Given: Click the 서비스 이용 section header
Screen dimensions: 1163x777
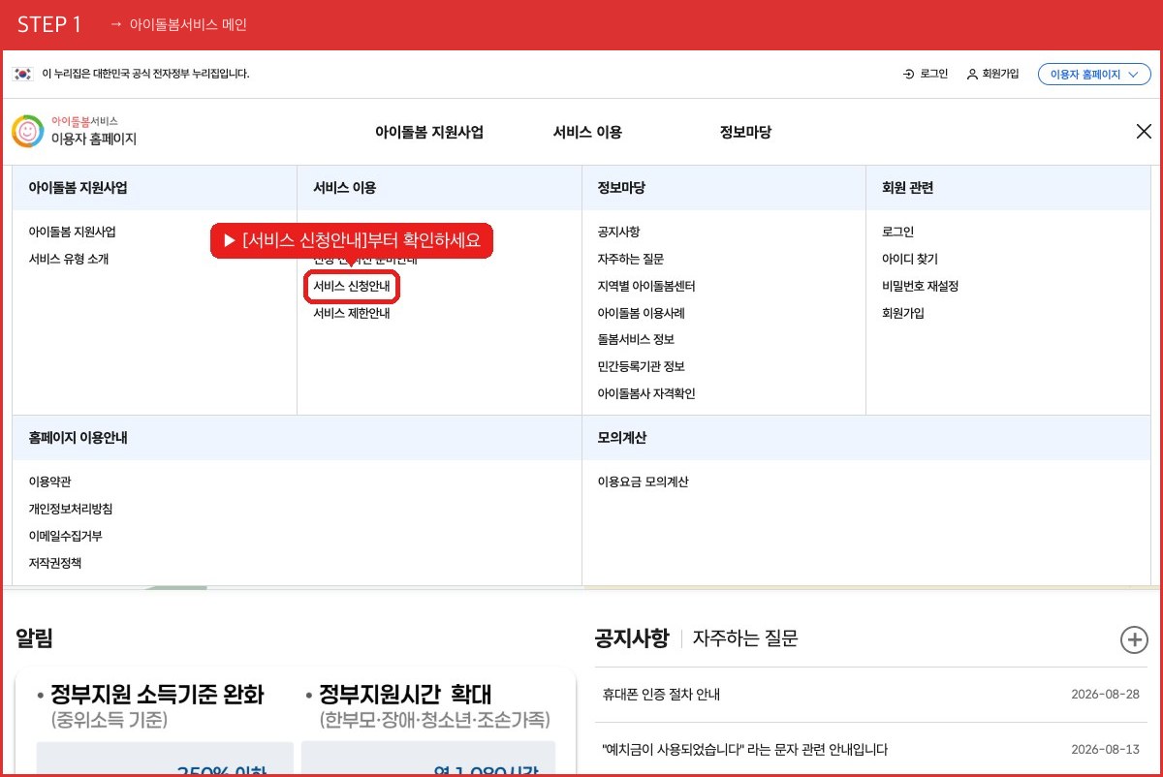Looking at the screenshot, I should [x=344, y=188].
